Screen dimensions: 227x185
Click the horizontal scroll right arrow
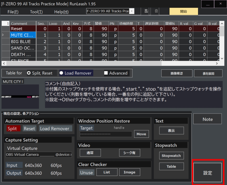point(217,63)
